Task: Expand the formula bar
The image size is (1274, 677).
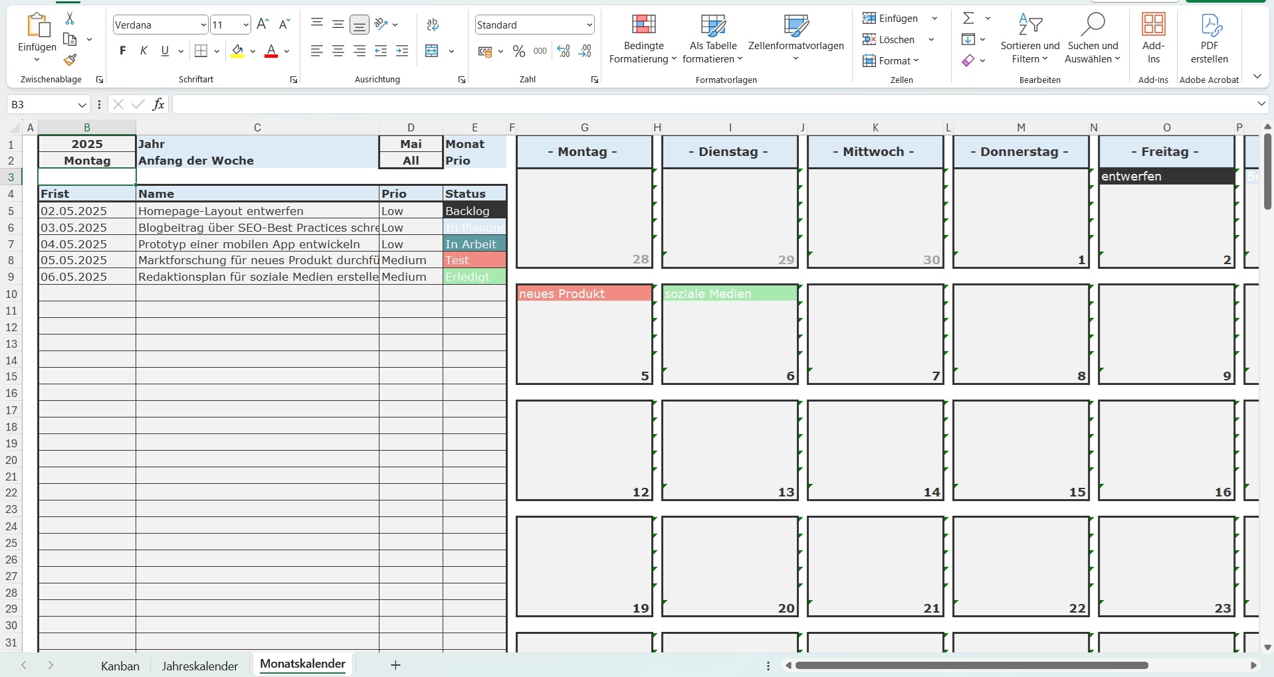Action: (1261, 104)
